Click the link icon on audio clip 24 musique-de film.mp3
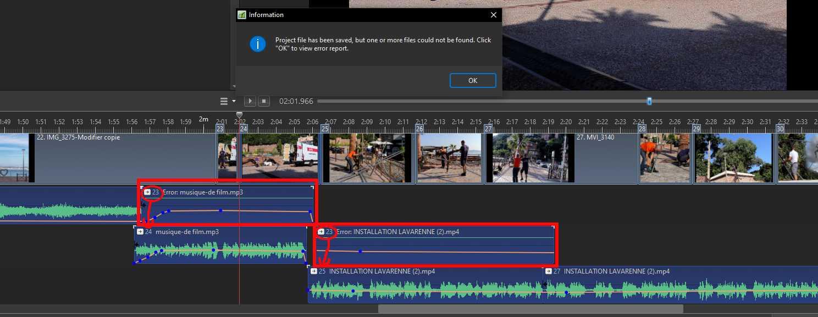Image resolution: width=818 pixels, height=317 pixels. click(140, 232)
